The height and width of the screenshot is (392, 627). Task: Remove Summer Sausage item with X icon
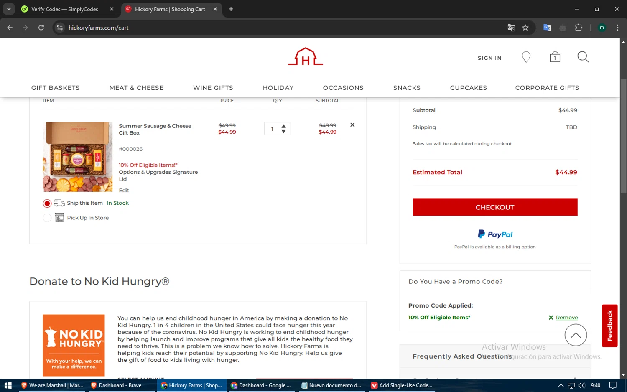[352, 125]
